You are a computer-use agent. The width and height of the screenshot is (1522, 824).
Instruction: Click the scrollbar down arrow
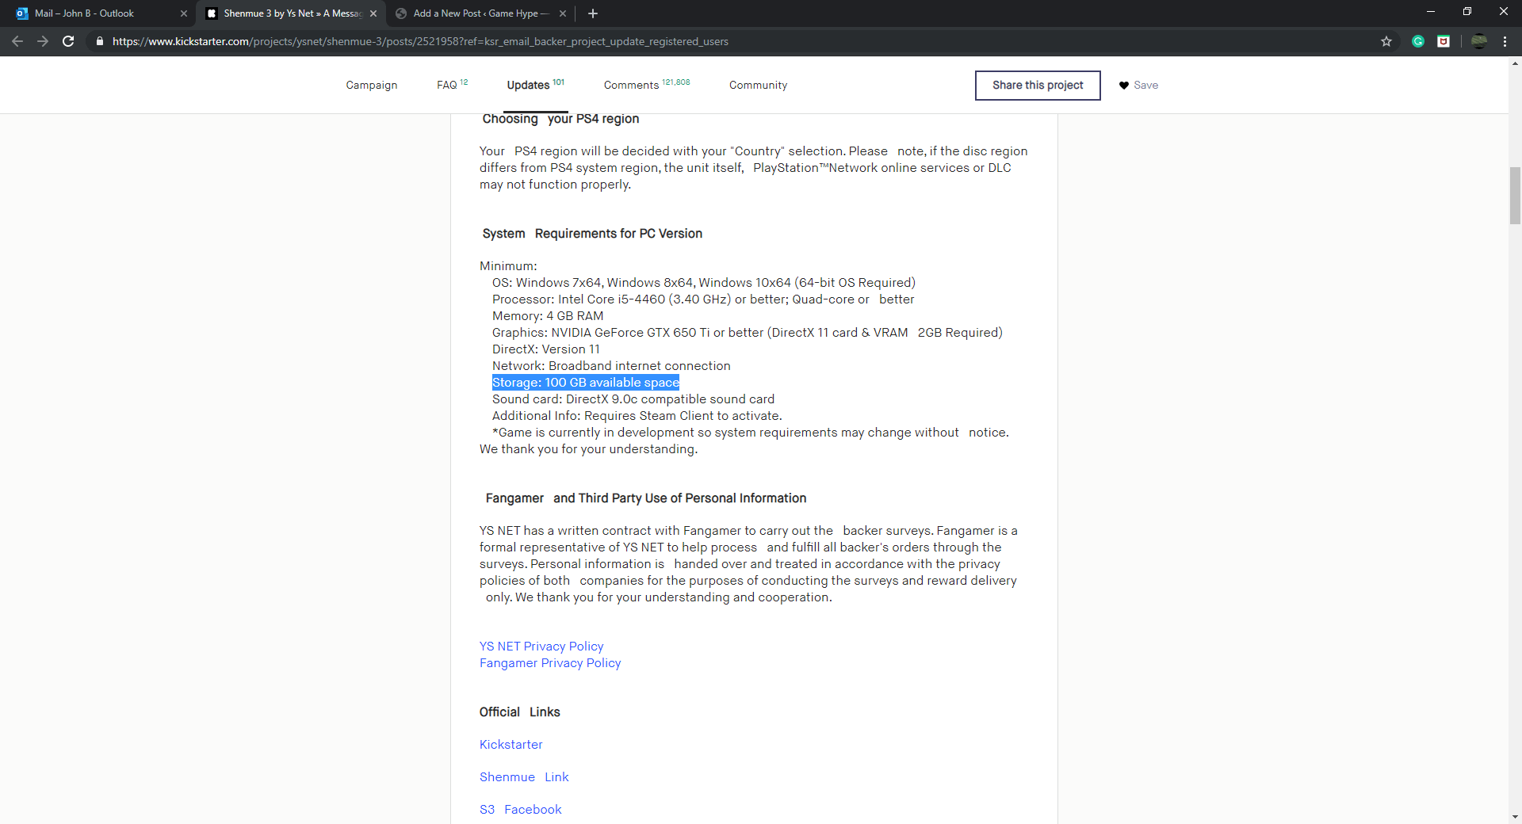(x=1515, y=817)
